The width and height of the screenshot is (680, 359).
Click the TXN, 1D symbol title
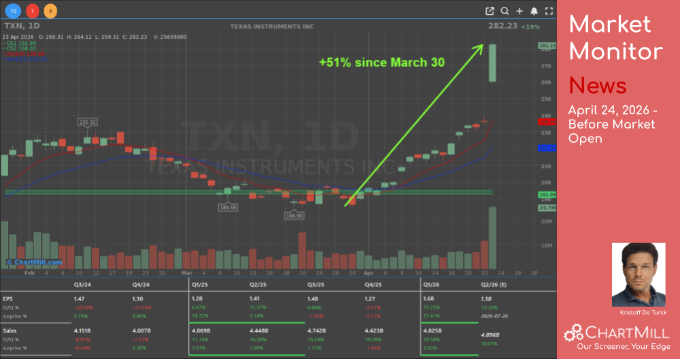22,25
